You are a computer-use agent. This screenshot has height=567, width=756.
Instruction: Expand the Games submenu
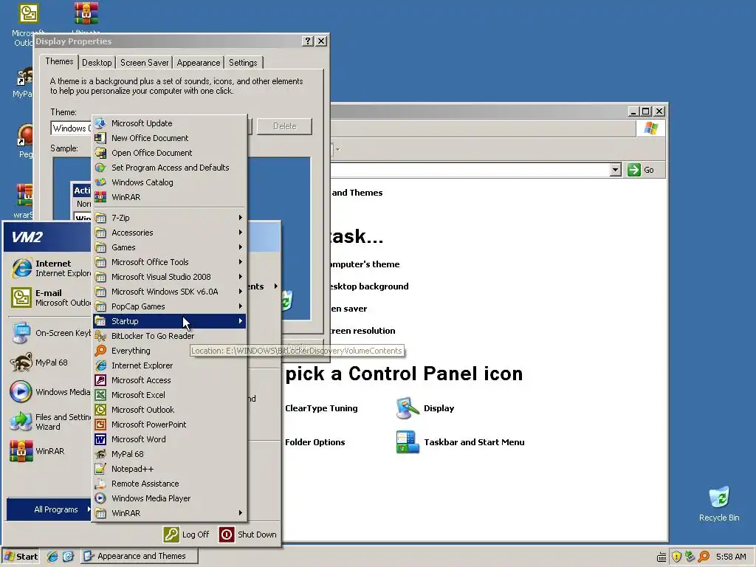click(169, 247)
